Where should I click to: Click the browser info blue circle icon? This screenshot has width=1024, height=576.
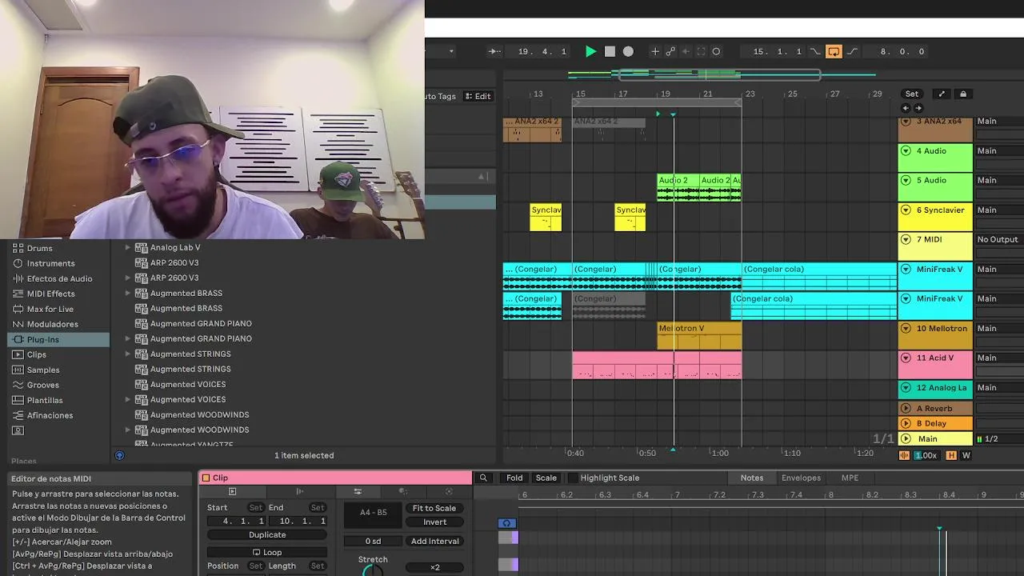coord(119,455)
